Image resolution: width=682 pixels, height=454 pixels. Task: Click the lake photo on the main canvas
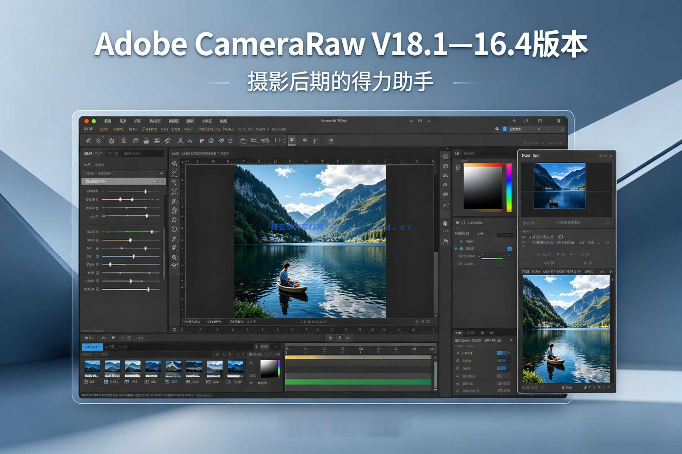tap(310, 241)
